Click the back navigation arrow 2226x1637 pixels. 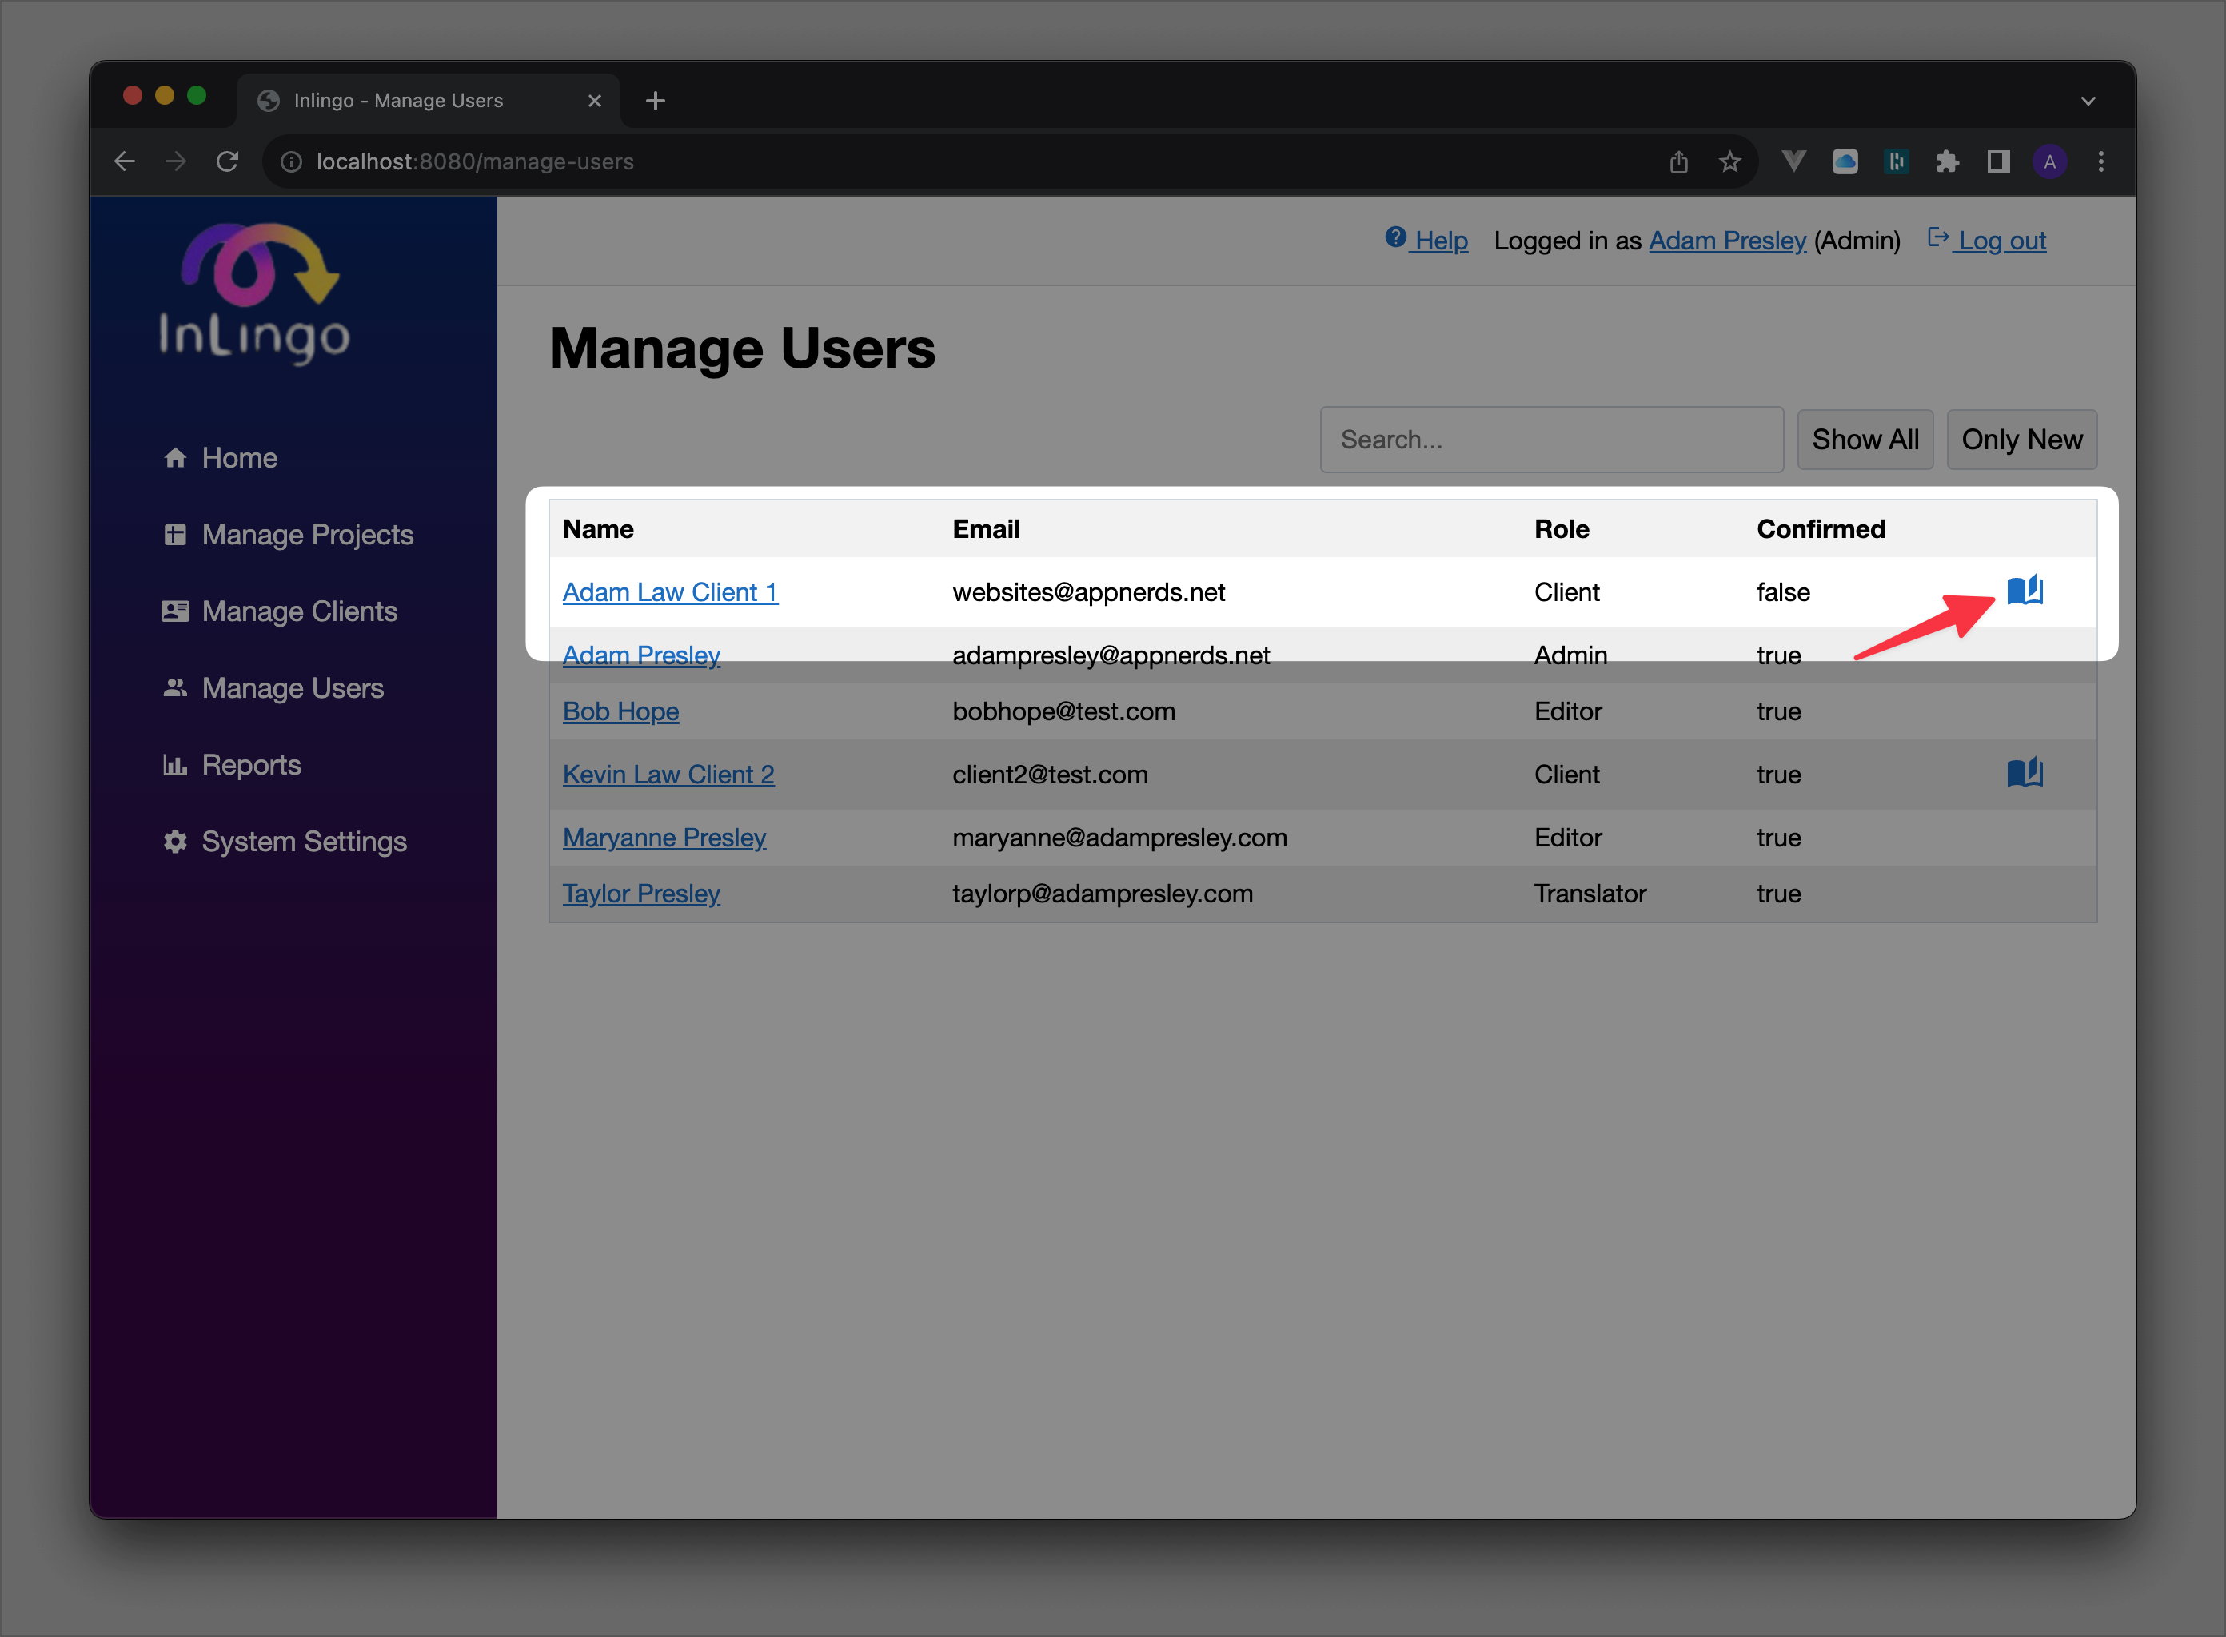coord(124,161)
